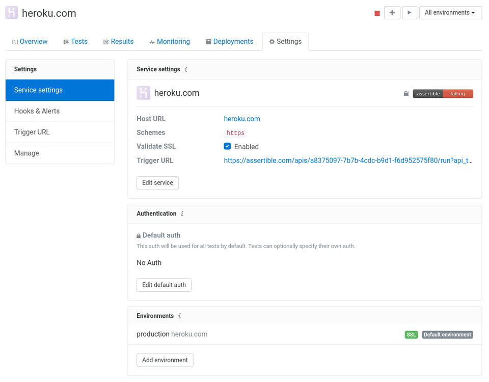489x382 pixels.
Task: Click the Settings tab gear icon
Action: pos(272,41)
